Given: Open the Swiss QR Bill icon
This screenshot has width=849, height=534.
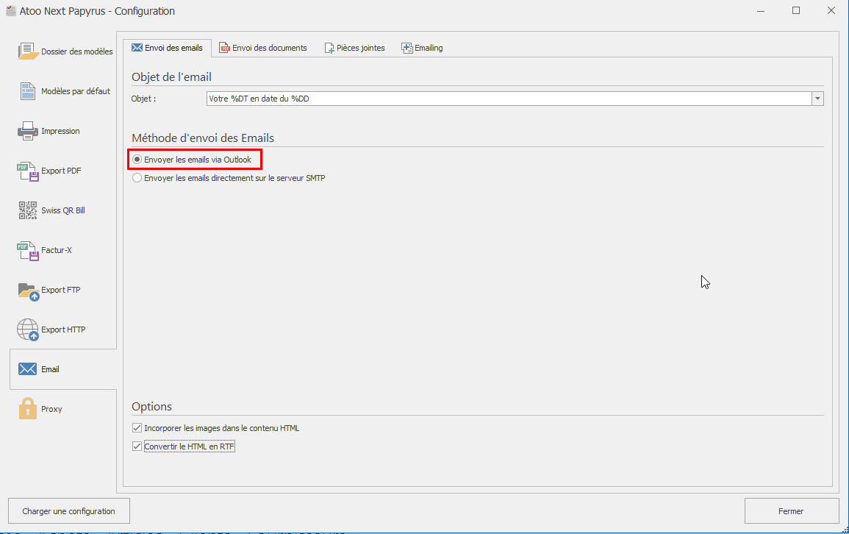Looking at the screenshot, I should tap(28, 210).
